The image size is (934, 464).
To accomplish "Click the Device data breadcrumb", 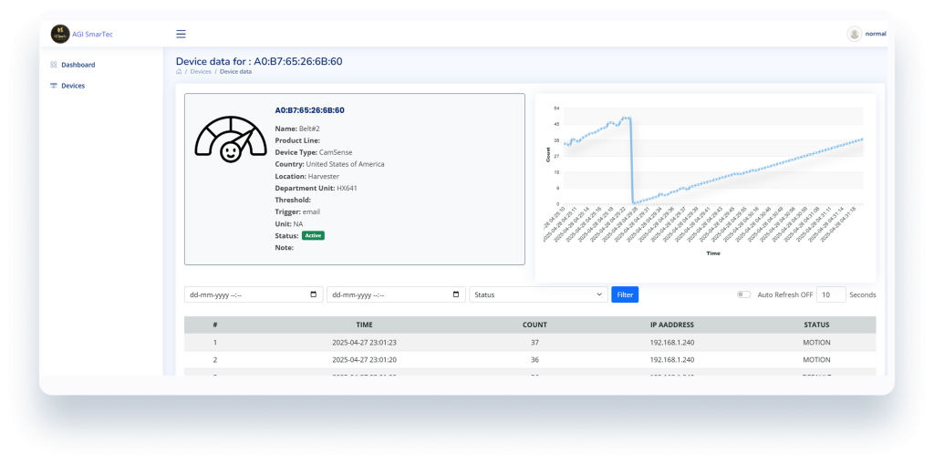I will [236, 71].
